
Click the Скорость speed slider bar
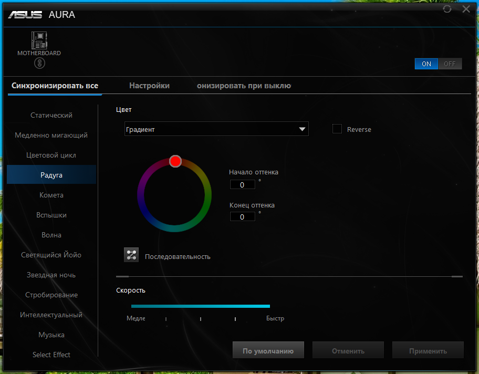[x=201, y=306]
